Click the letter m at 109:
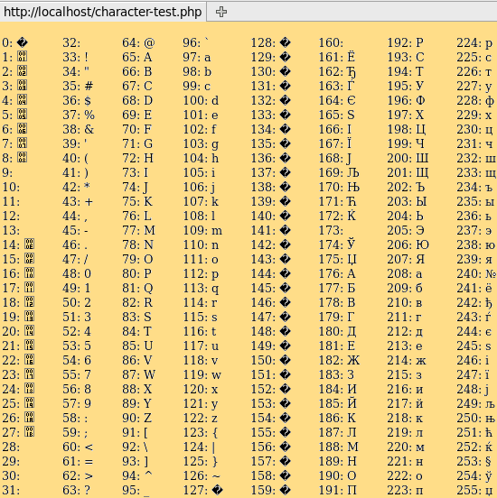This screenshot has height=498, width=497. (x=217, y=231)
